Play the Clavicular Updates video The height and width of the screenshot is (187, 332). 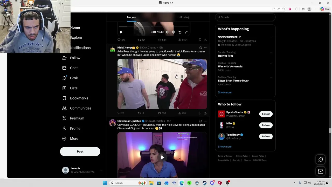[x=162, y=157]
